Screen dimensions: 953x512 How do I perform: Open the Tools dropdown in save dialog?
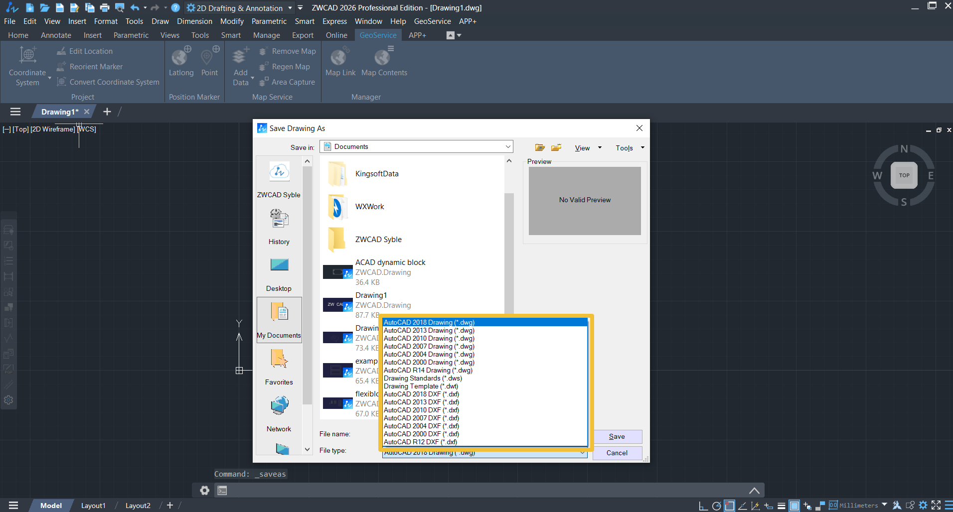[x=630, y=148]
